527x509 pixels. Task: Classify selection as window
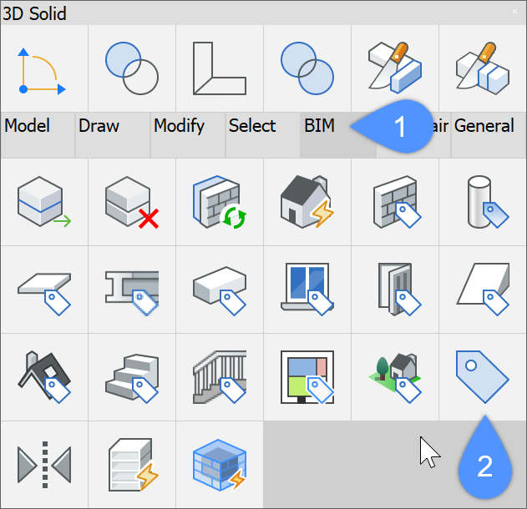tap(307, 289)
